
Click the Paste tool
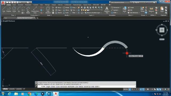(x=162, y=9)
